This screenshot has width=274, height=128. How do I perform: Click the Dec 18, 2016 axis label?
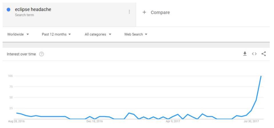point(95,121)
